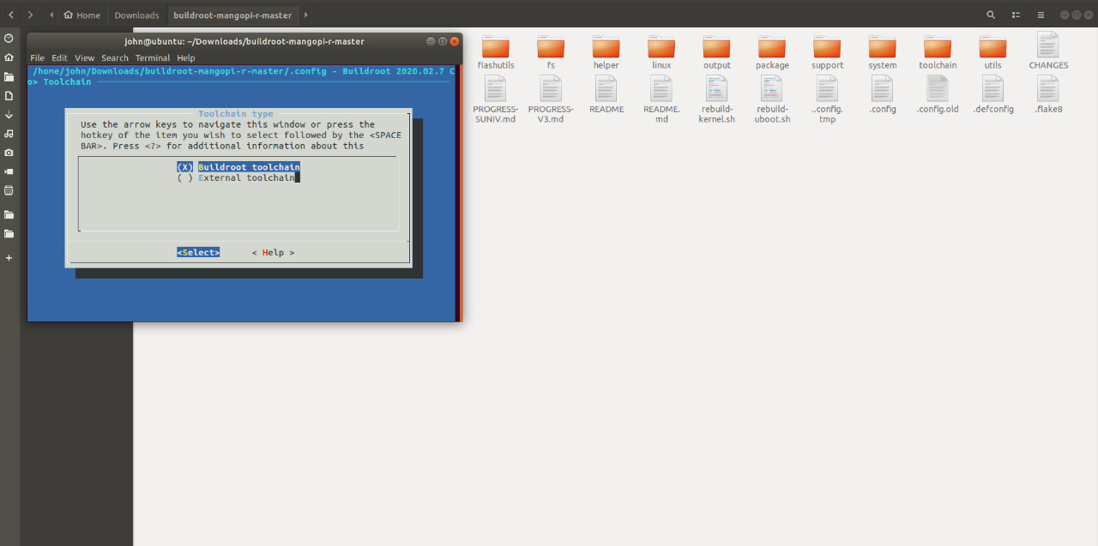This screenshot has height=546, width=1098.
Task: Go to Home in the path bar
Action: [x=81, y=15]
